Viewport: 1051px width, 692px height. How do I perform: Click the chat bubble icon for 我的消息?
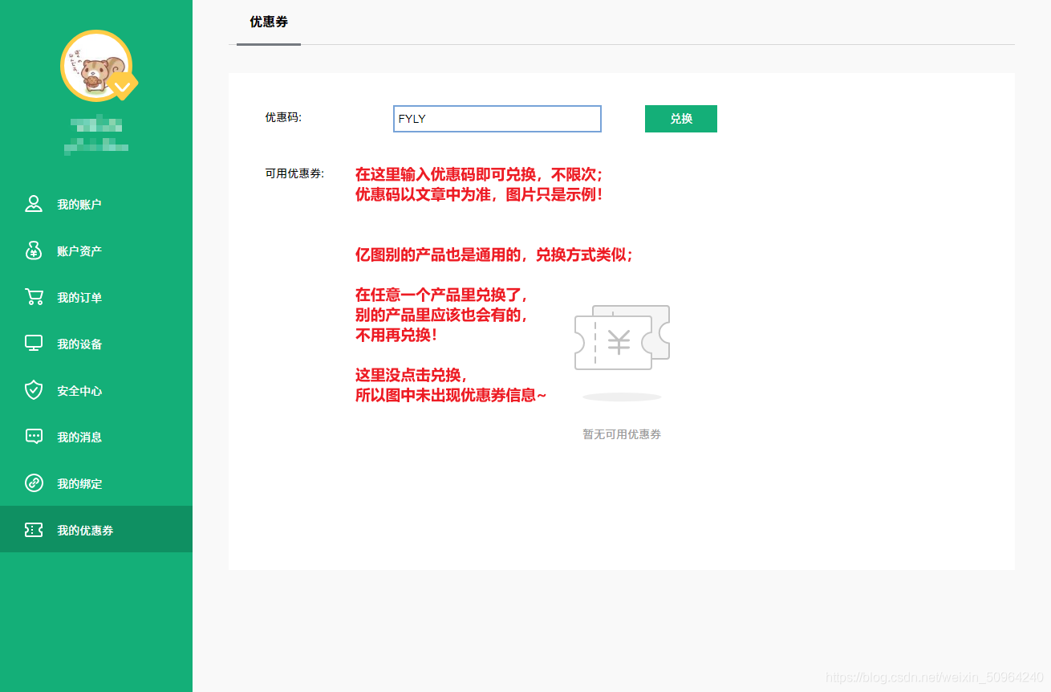click(x=34, y=437)
